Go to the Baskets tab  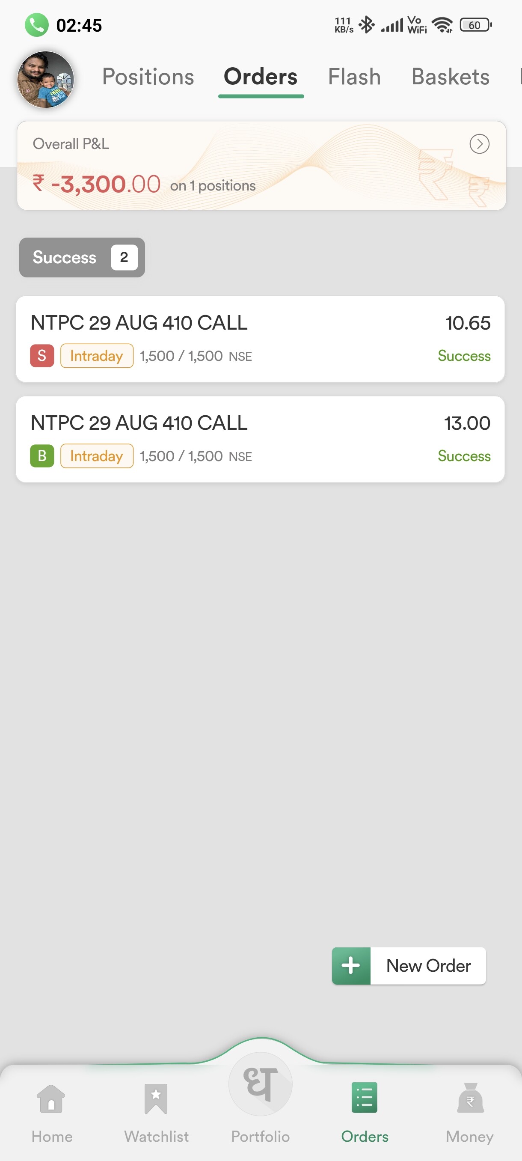pyautogui.click(x=450, y=77)
